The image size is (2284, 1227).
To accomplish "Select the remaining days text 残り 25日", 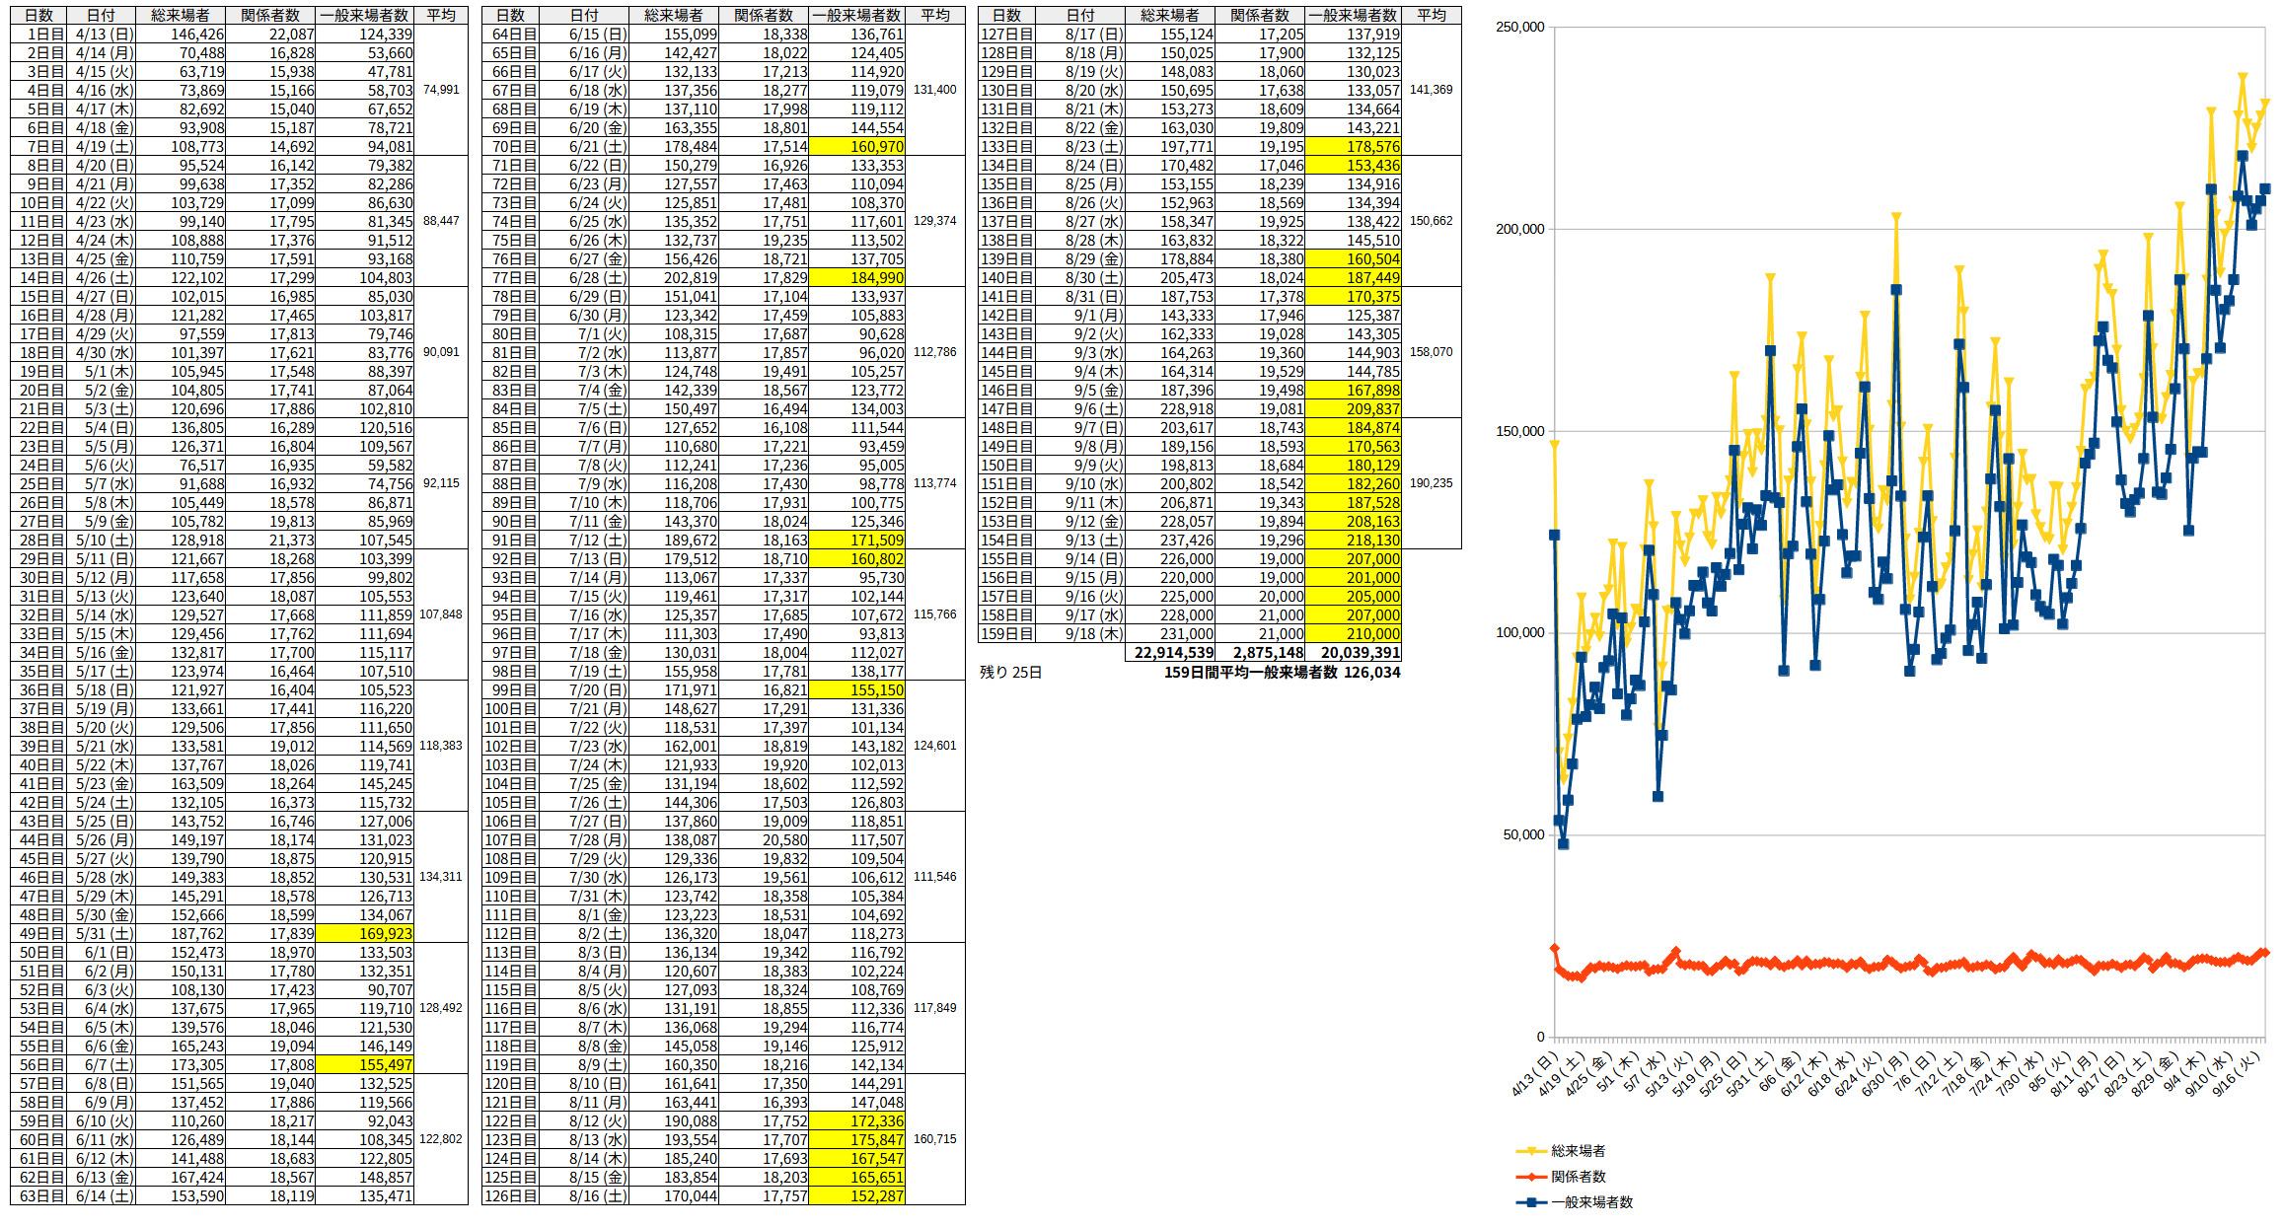I will (x=1010, y=673).
